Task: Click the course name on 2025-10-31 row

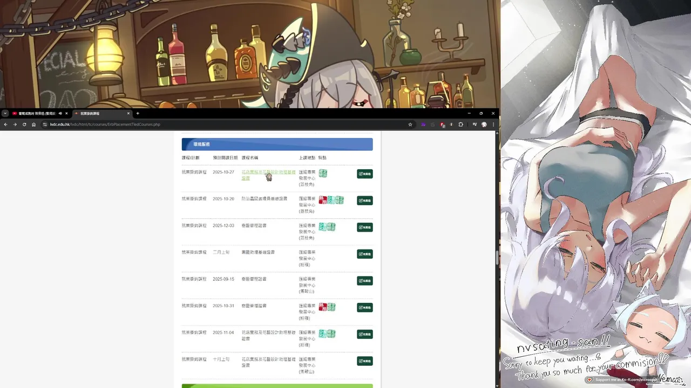Action: coord(254,306)
